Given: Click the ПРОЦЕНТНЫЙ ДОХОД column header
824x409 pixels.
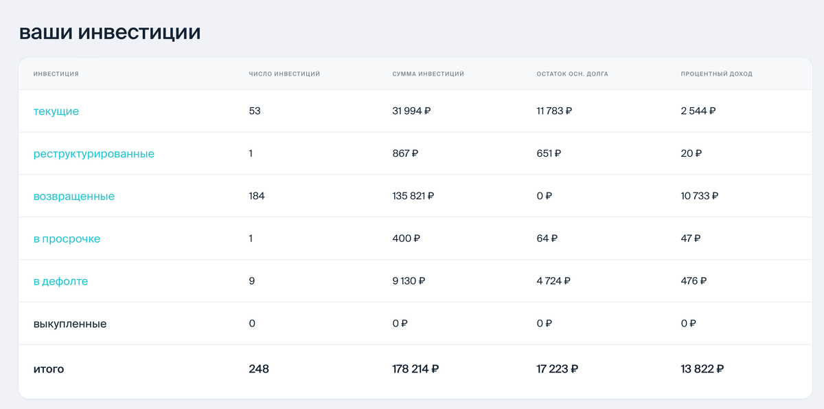Looking at the screenshot, I should point(716,74).
